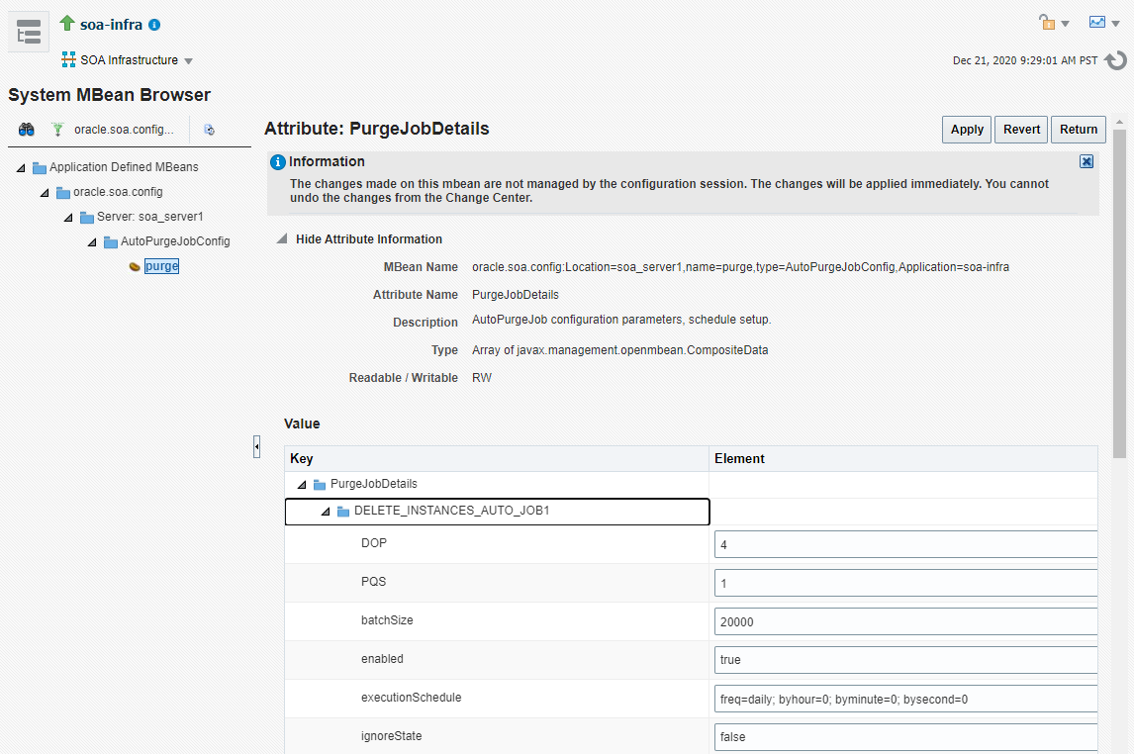Select Server: soa_server1 tree label
Viewport: 1134px width, 754px height.
[150, 217]
